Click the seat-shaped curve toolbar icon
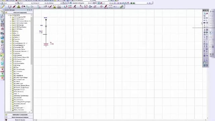The height and width of the screenshot is (121, 215). [x=39, y=7]
